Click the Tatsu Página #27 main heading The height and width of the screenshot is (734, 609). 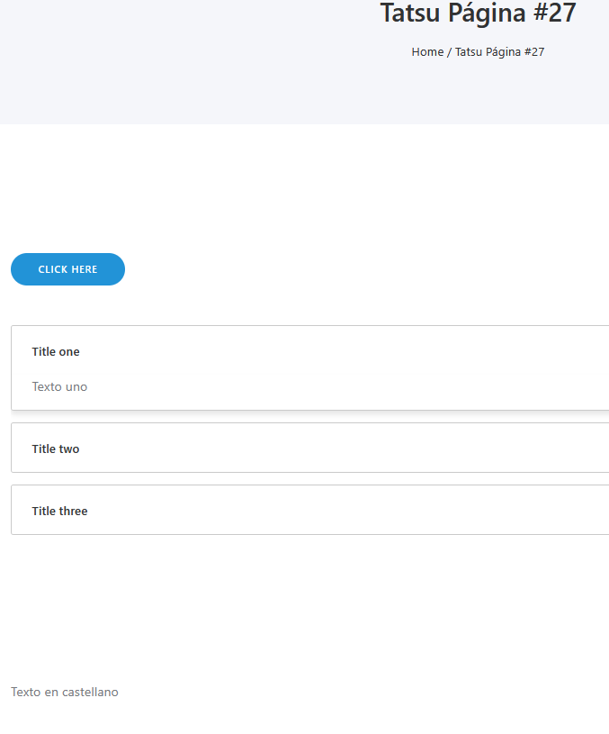pos(478,14)
